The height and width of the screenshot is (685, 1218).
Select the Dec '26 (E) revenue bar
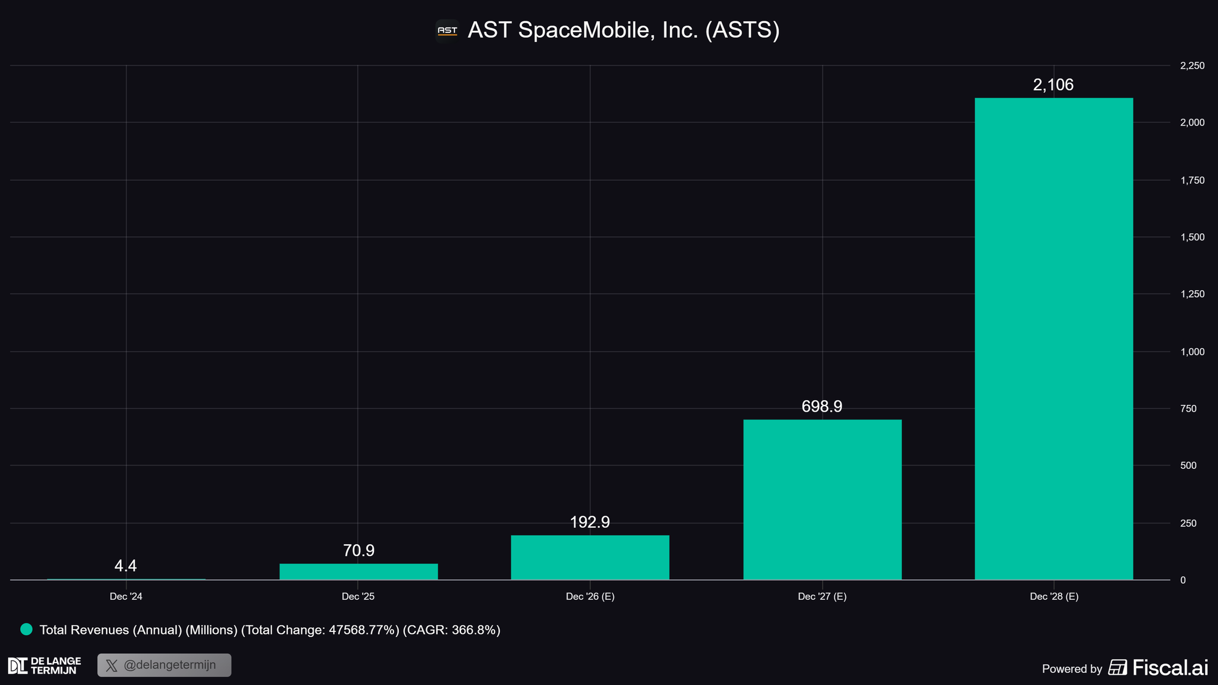(590, 557)
